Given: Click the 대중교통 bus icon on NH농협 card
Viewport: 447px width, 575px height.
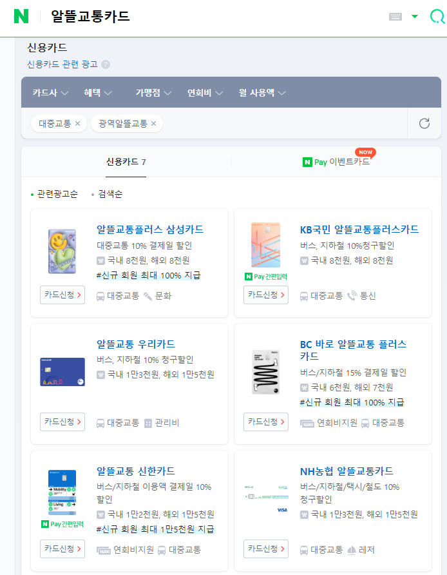Looking at the screenshot, I should point(304,550).
